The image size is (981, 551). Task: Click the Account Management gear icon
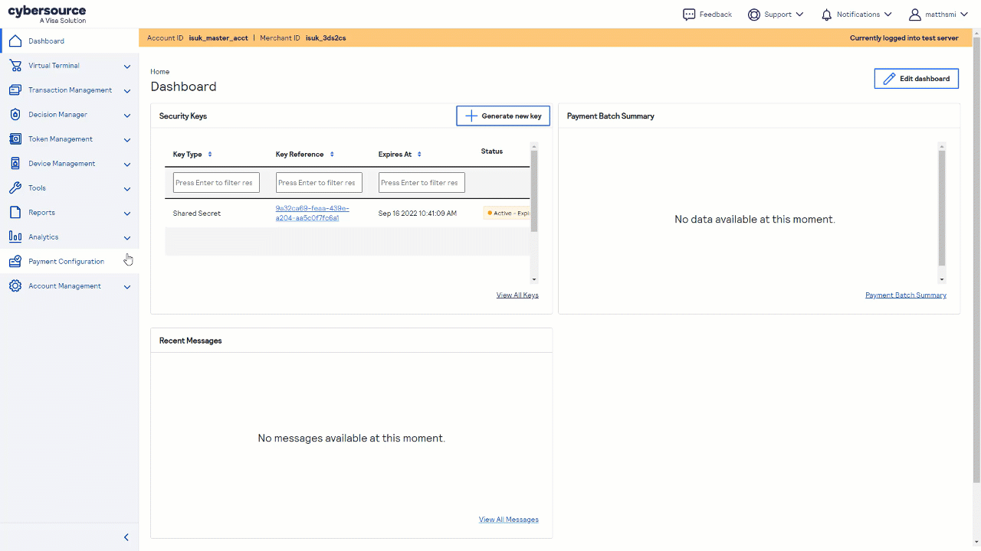coord(15,286)
